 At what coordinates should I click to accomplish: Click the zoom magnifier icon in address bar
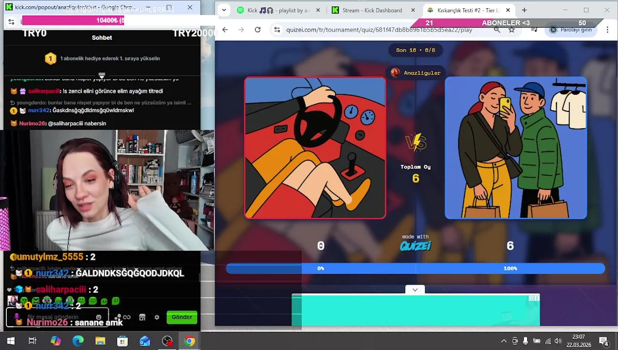(x=497, y=30)
